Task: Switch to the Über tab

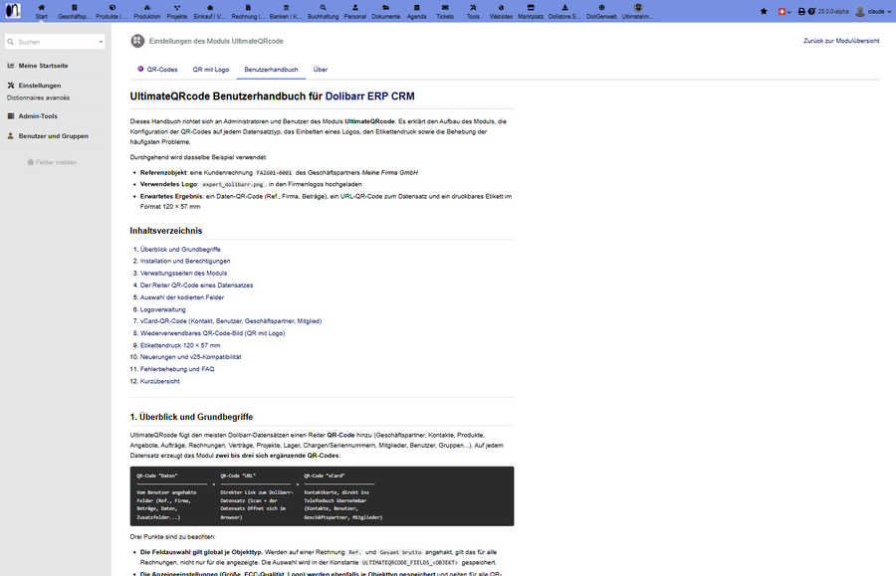Action: click(320, 70)
